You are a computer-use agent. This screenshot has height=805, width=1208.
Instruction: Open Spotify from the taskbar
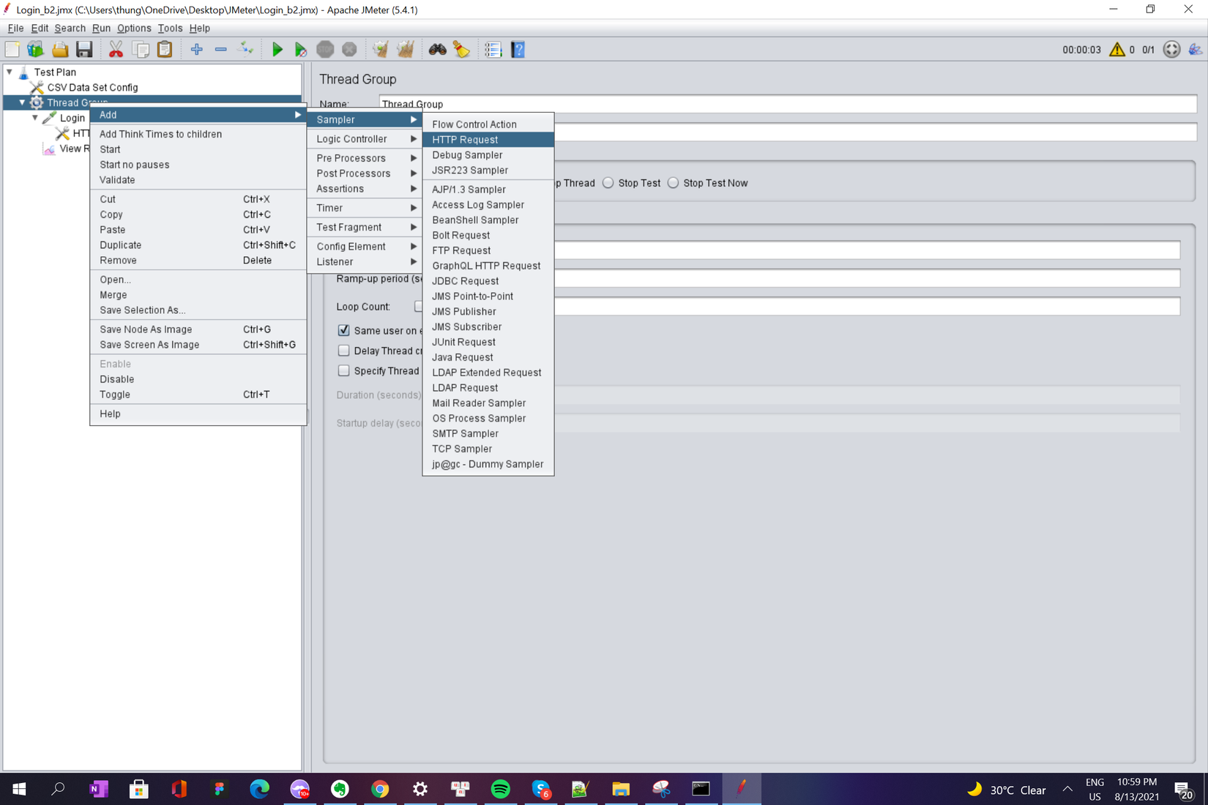point(500,789)
